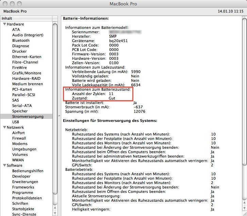Click the 'Anzahl der Zyklen: 11' line

coord(93,94)
